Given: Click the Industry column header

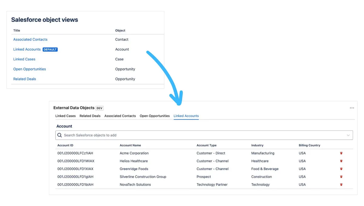Looking at the screenshot, I should (257, 145).
